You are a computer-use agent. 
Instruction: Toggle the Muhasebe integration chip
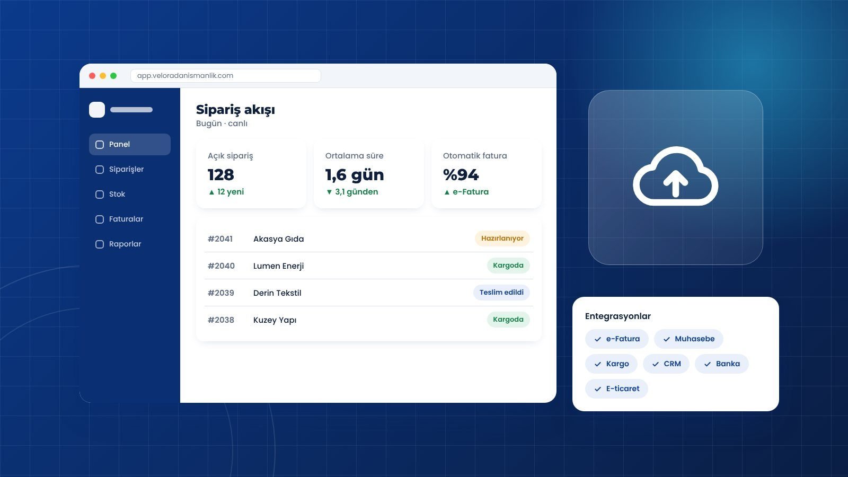click(x=688, y=339)
